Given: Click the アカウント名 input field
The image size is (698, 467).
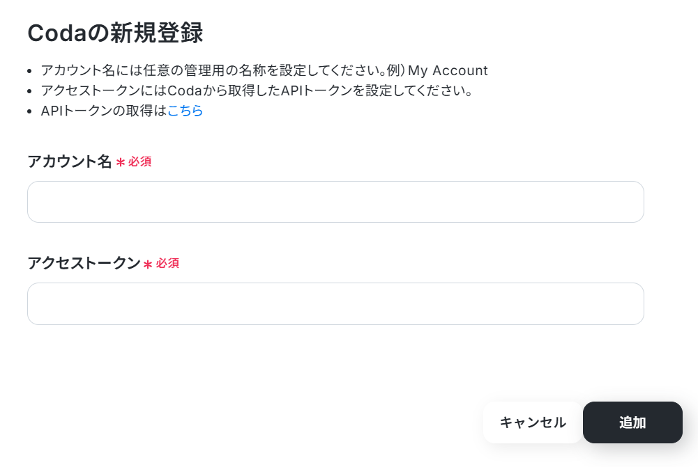Looking at the screenshot, I should (x=335, y=202).
